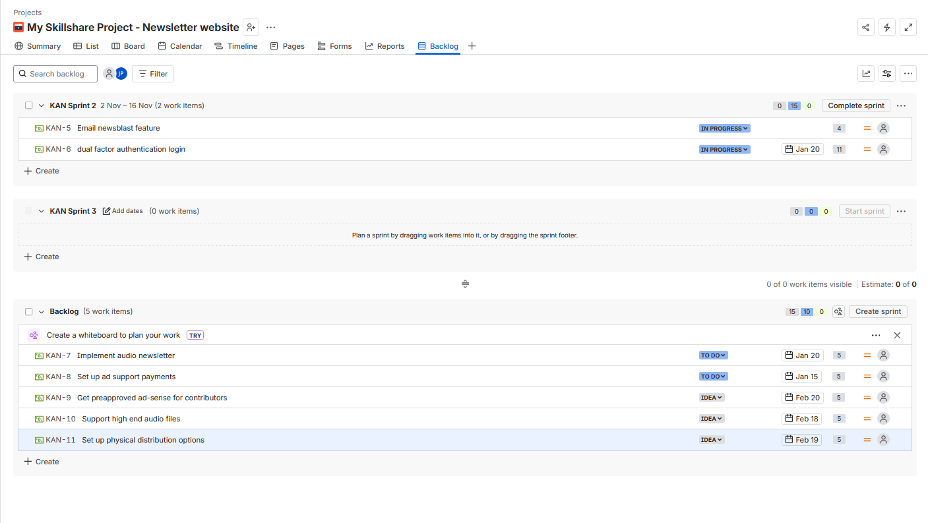This screenshot has width=928, height=523.
Task: Collapse KAN Sprint 3 section chevron
Action: [42, 211]
